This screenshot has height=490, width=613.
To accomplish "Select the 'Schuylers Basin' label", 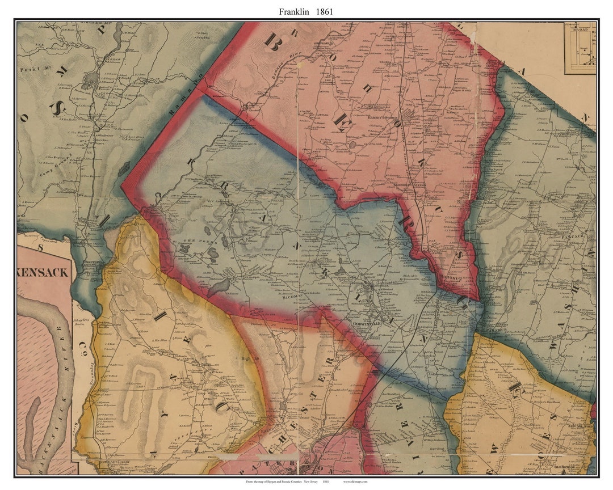I will coord(81,322).
